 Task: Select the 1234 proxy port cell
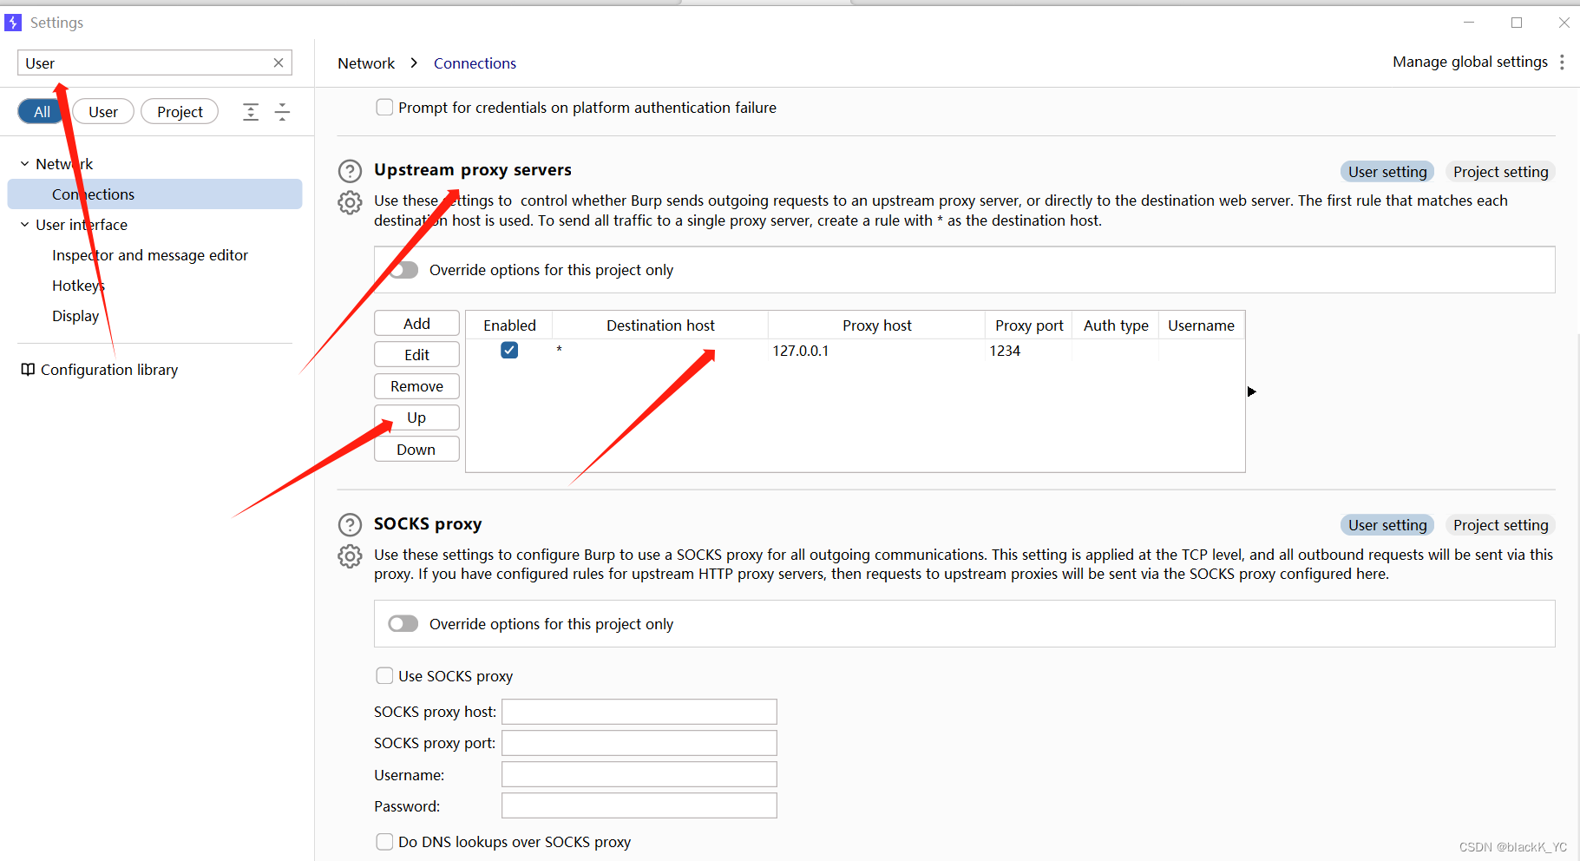pos(1029,351)
